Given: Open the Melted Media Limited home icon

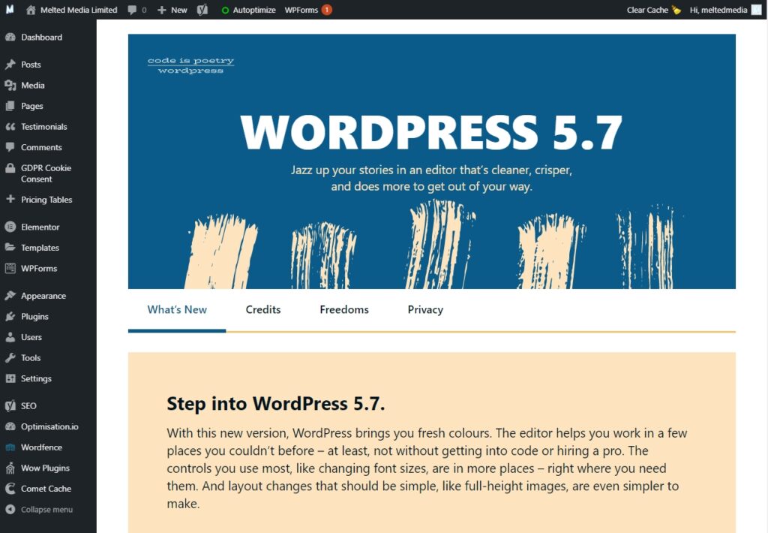Looking at the screenshot, I should (x=30, y=10).
